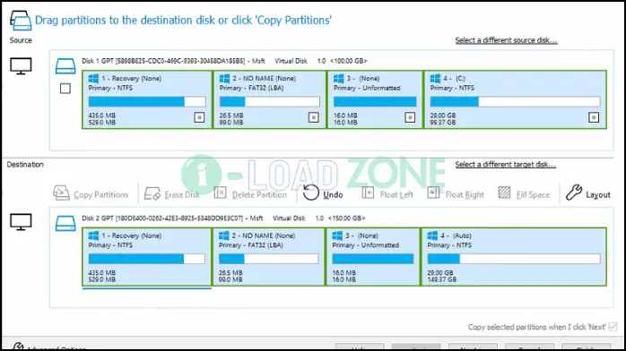Toggle the source Disk 1 checkbox
This screenshot has width=626, height=351.
(65, 89)
